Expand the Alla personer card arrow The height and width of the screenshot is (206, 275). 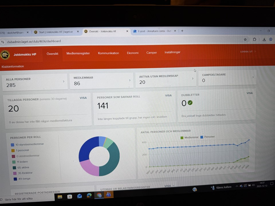click(64, 82)
